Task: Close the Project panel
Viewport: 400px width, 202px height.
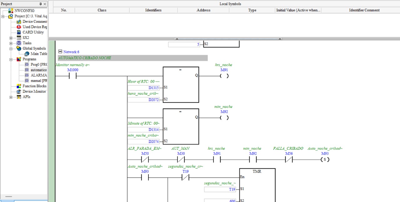Action: coord(45,4)
